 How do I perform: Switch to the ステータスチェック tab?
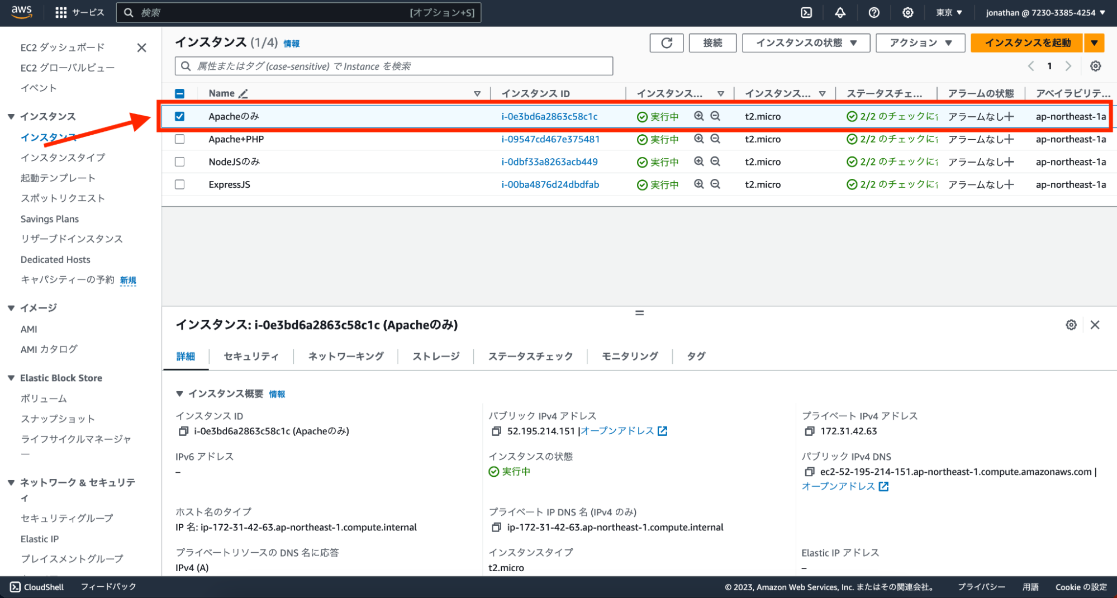[x=530, y=356]
